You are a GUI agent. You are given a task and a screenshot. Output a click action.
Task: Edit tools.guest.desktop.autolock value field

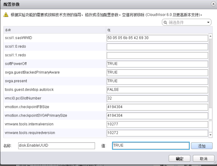[x=157, y=90]
